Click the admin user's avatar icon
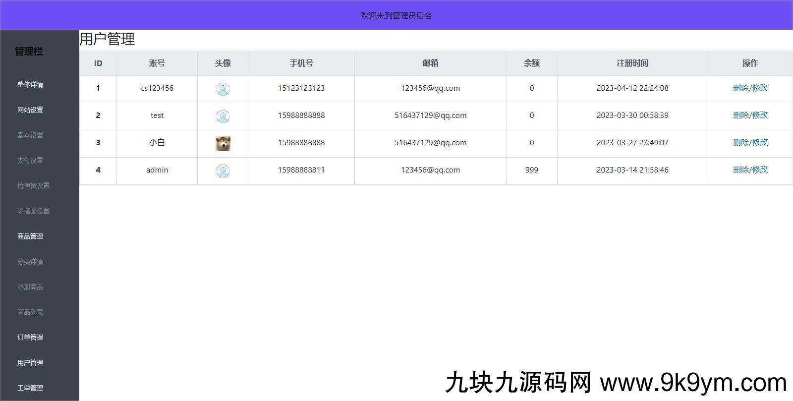Image resolution: width=793 pixels, height=401 pixels. pos(223,171)
